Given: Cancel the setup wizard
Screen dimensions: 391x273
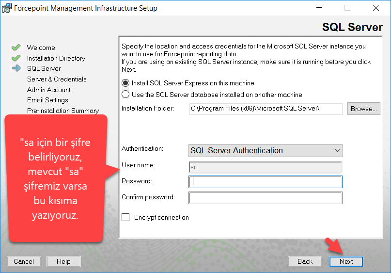Looking at the screenshot, I should [24, 261].
